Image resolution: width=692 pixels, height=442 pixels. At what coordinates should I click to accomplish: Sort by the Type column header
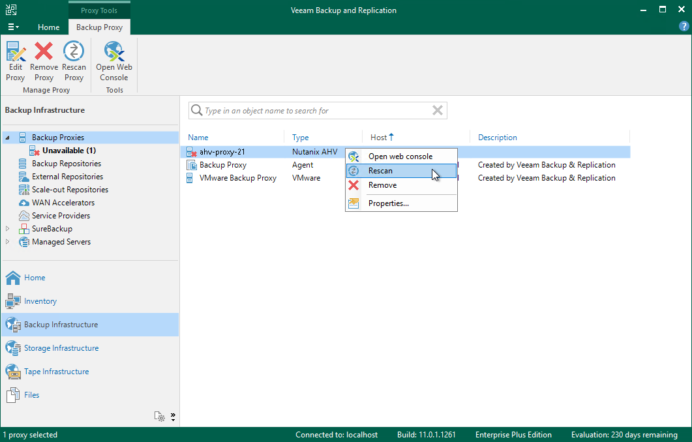click(x=300, y=138)
